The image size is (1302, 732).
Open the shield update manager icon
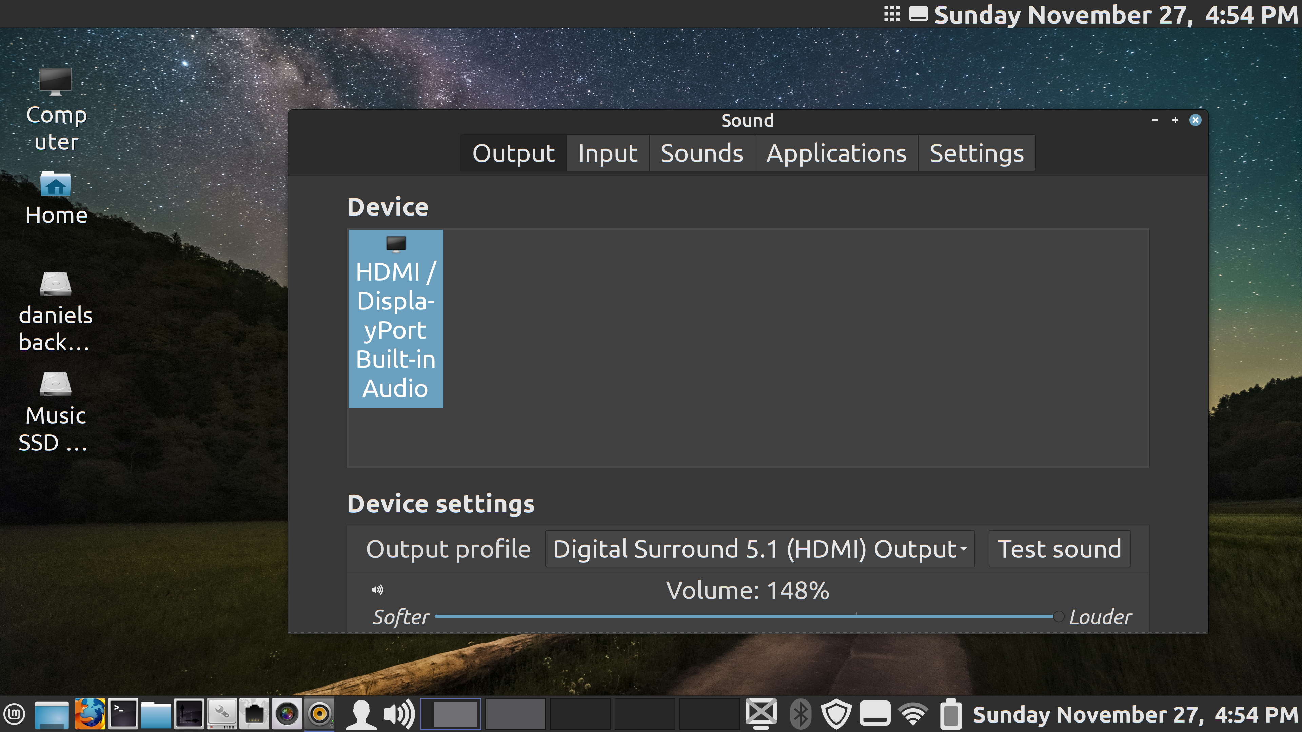click(836, 714)
